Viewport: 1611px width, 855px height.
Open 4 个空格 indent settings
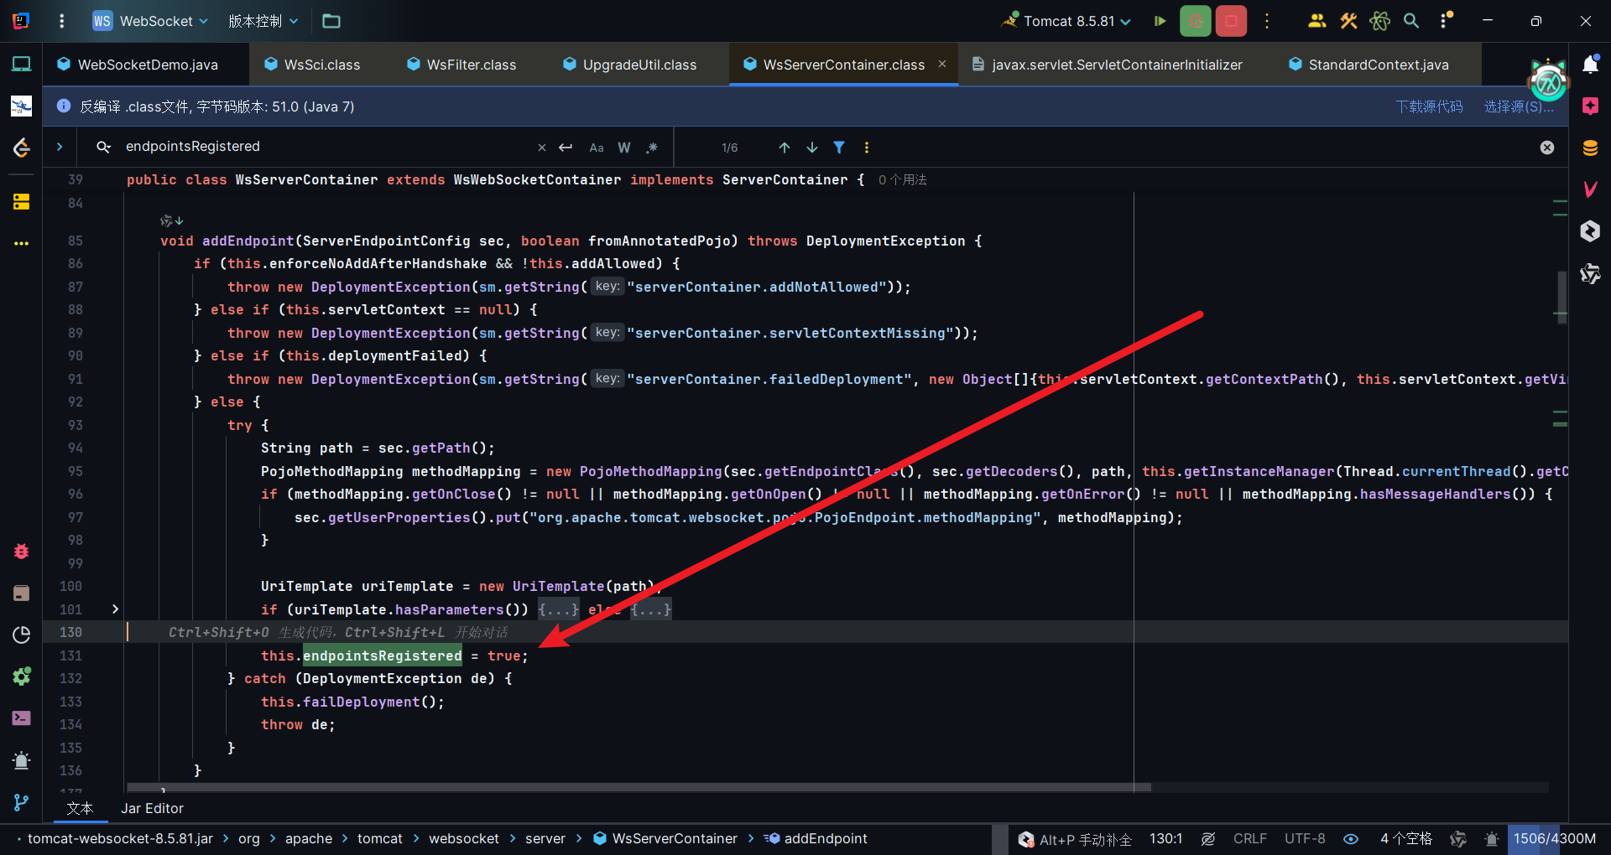pos(1406,838)
